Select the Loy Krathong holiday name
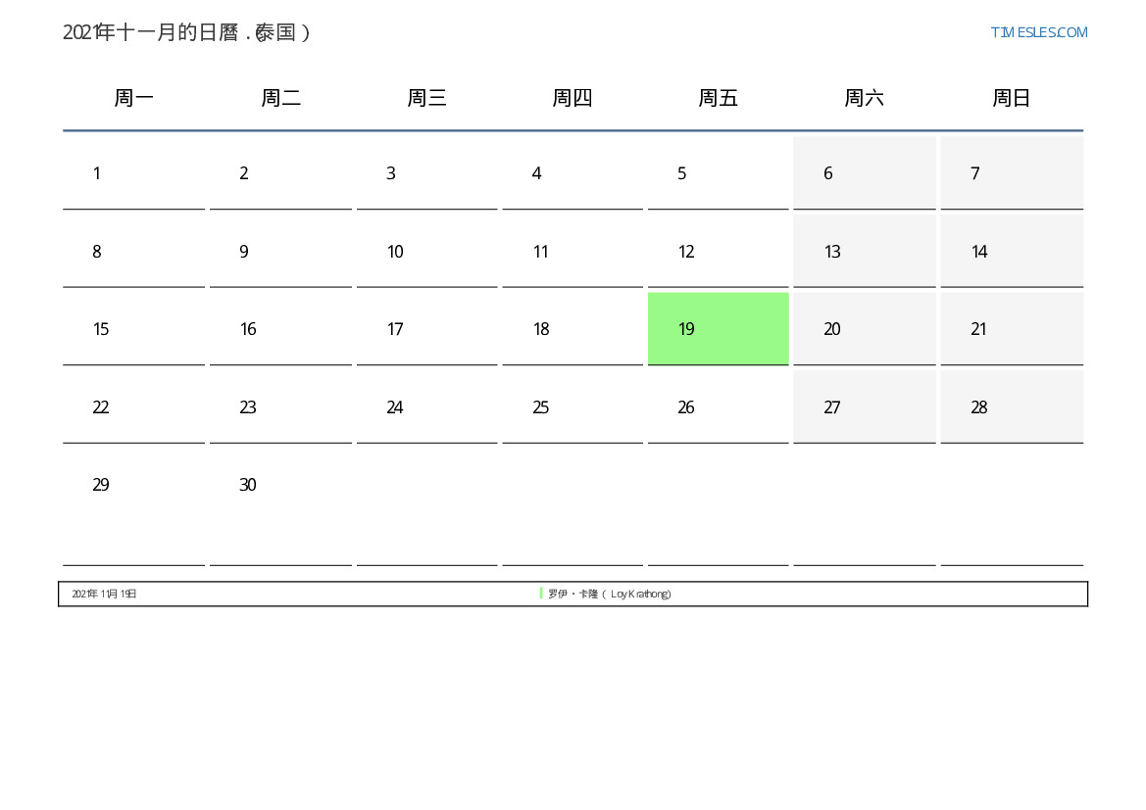The width and height of the screenshot is (1146, 810). click(610, 594)
